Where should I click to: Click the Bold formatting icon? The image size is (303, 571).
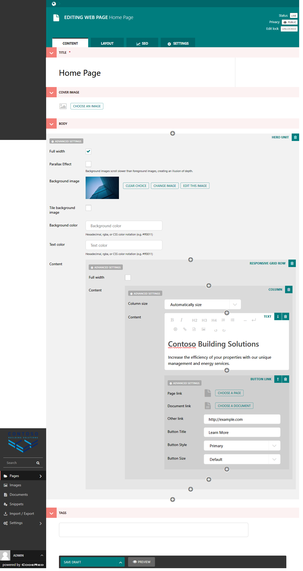coord(172,320)
